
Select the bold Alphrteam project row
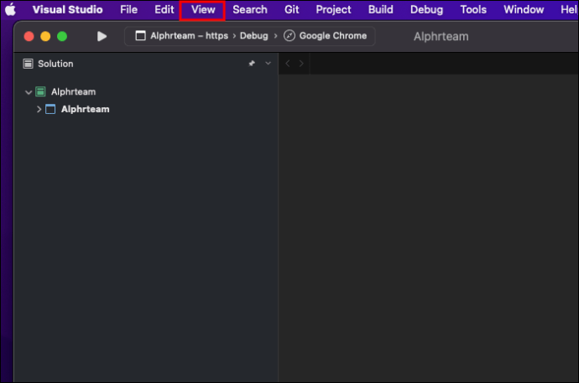pos(146,109)
